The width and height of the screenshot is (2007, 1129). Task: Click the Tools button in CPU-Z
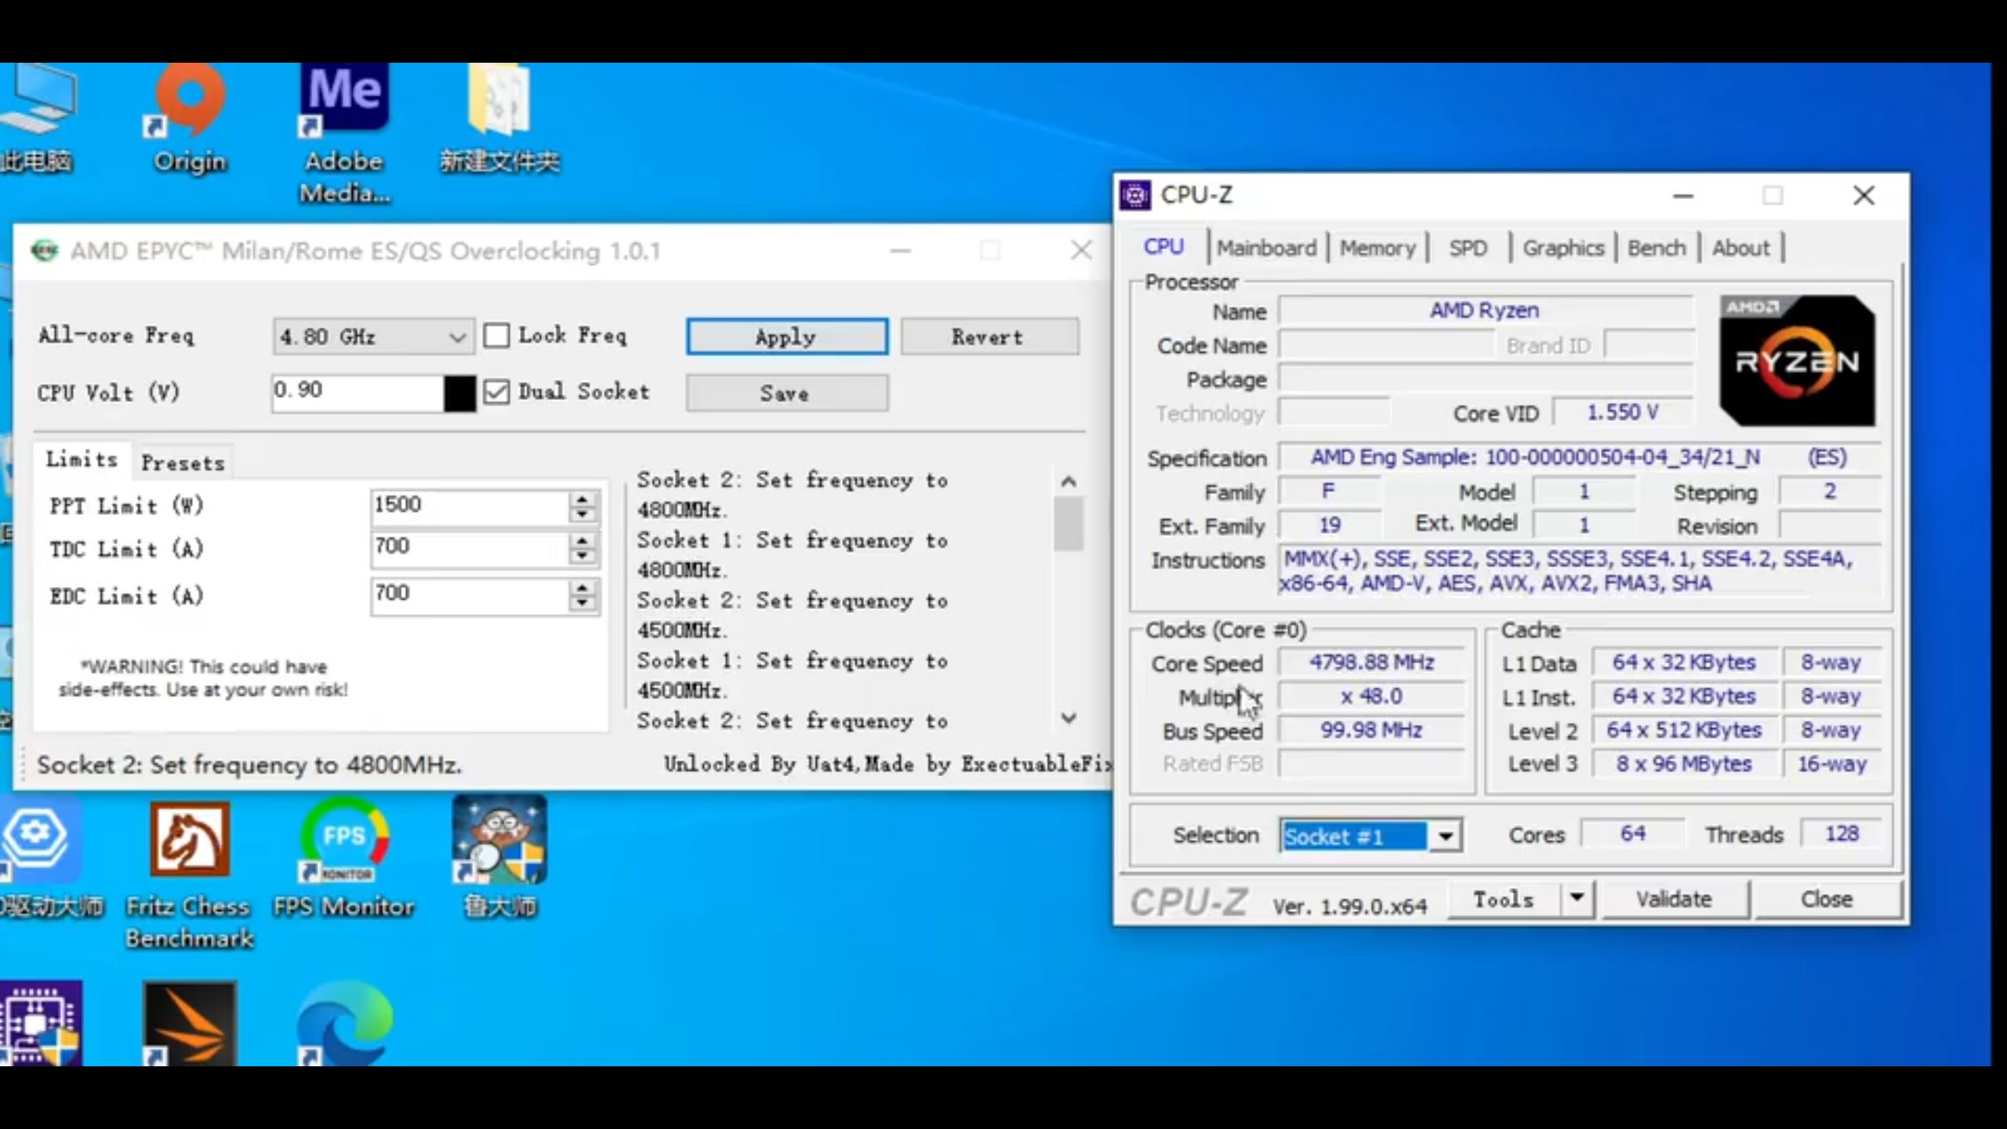point(1504,898)
